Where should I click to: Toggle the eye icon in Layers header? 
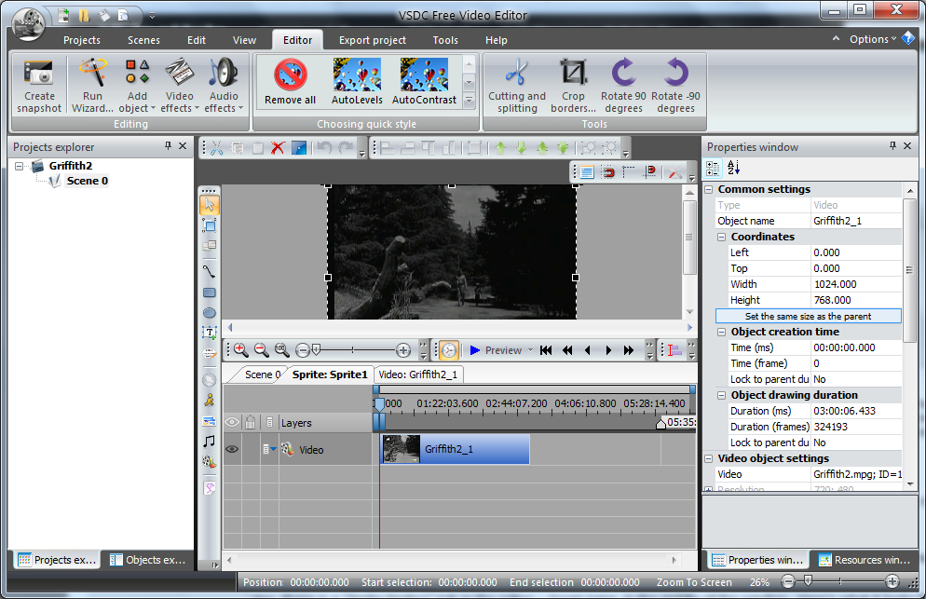(232, 422)
